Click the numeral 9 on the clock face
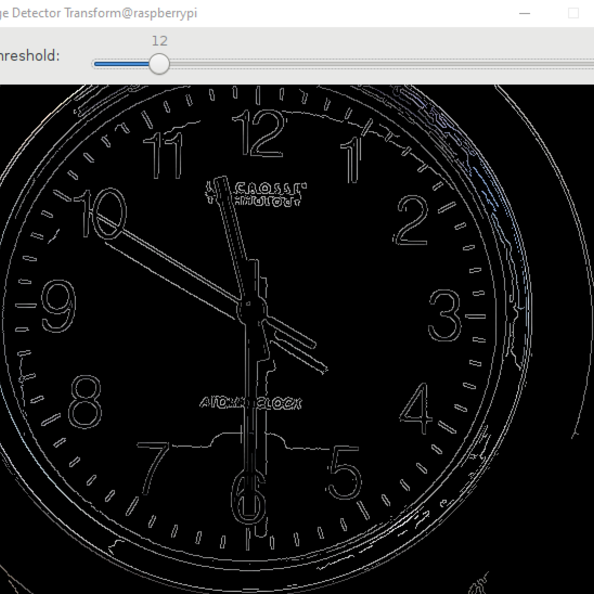The height and width of the screenshot is (594, 594). [x=58, y=306]
